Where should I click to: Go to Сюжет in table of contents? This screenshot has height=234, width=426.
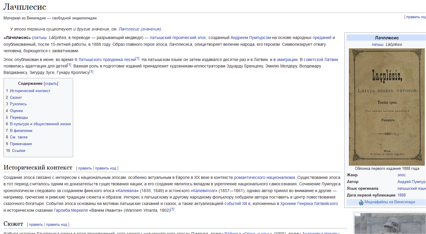point(16,98)
